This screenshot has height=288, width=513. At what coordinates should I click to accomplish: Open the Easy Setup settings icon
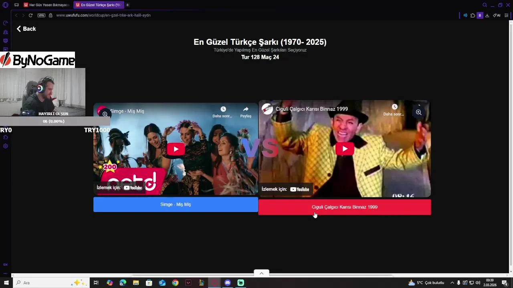(x=506, y=15)
